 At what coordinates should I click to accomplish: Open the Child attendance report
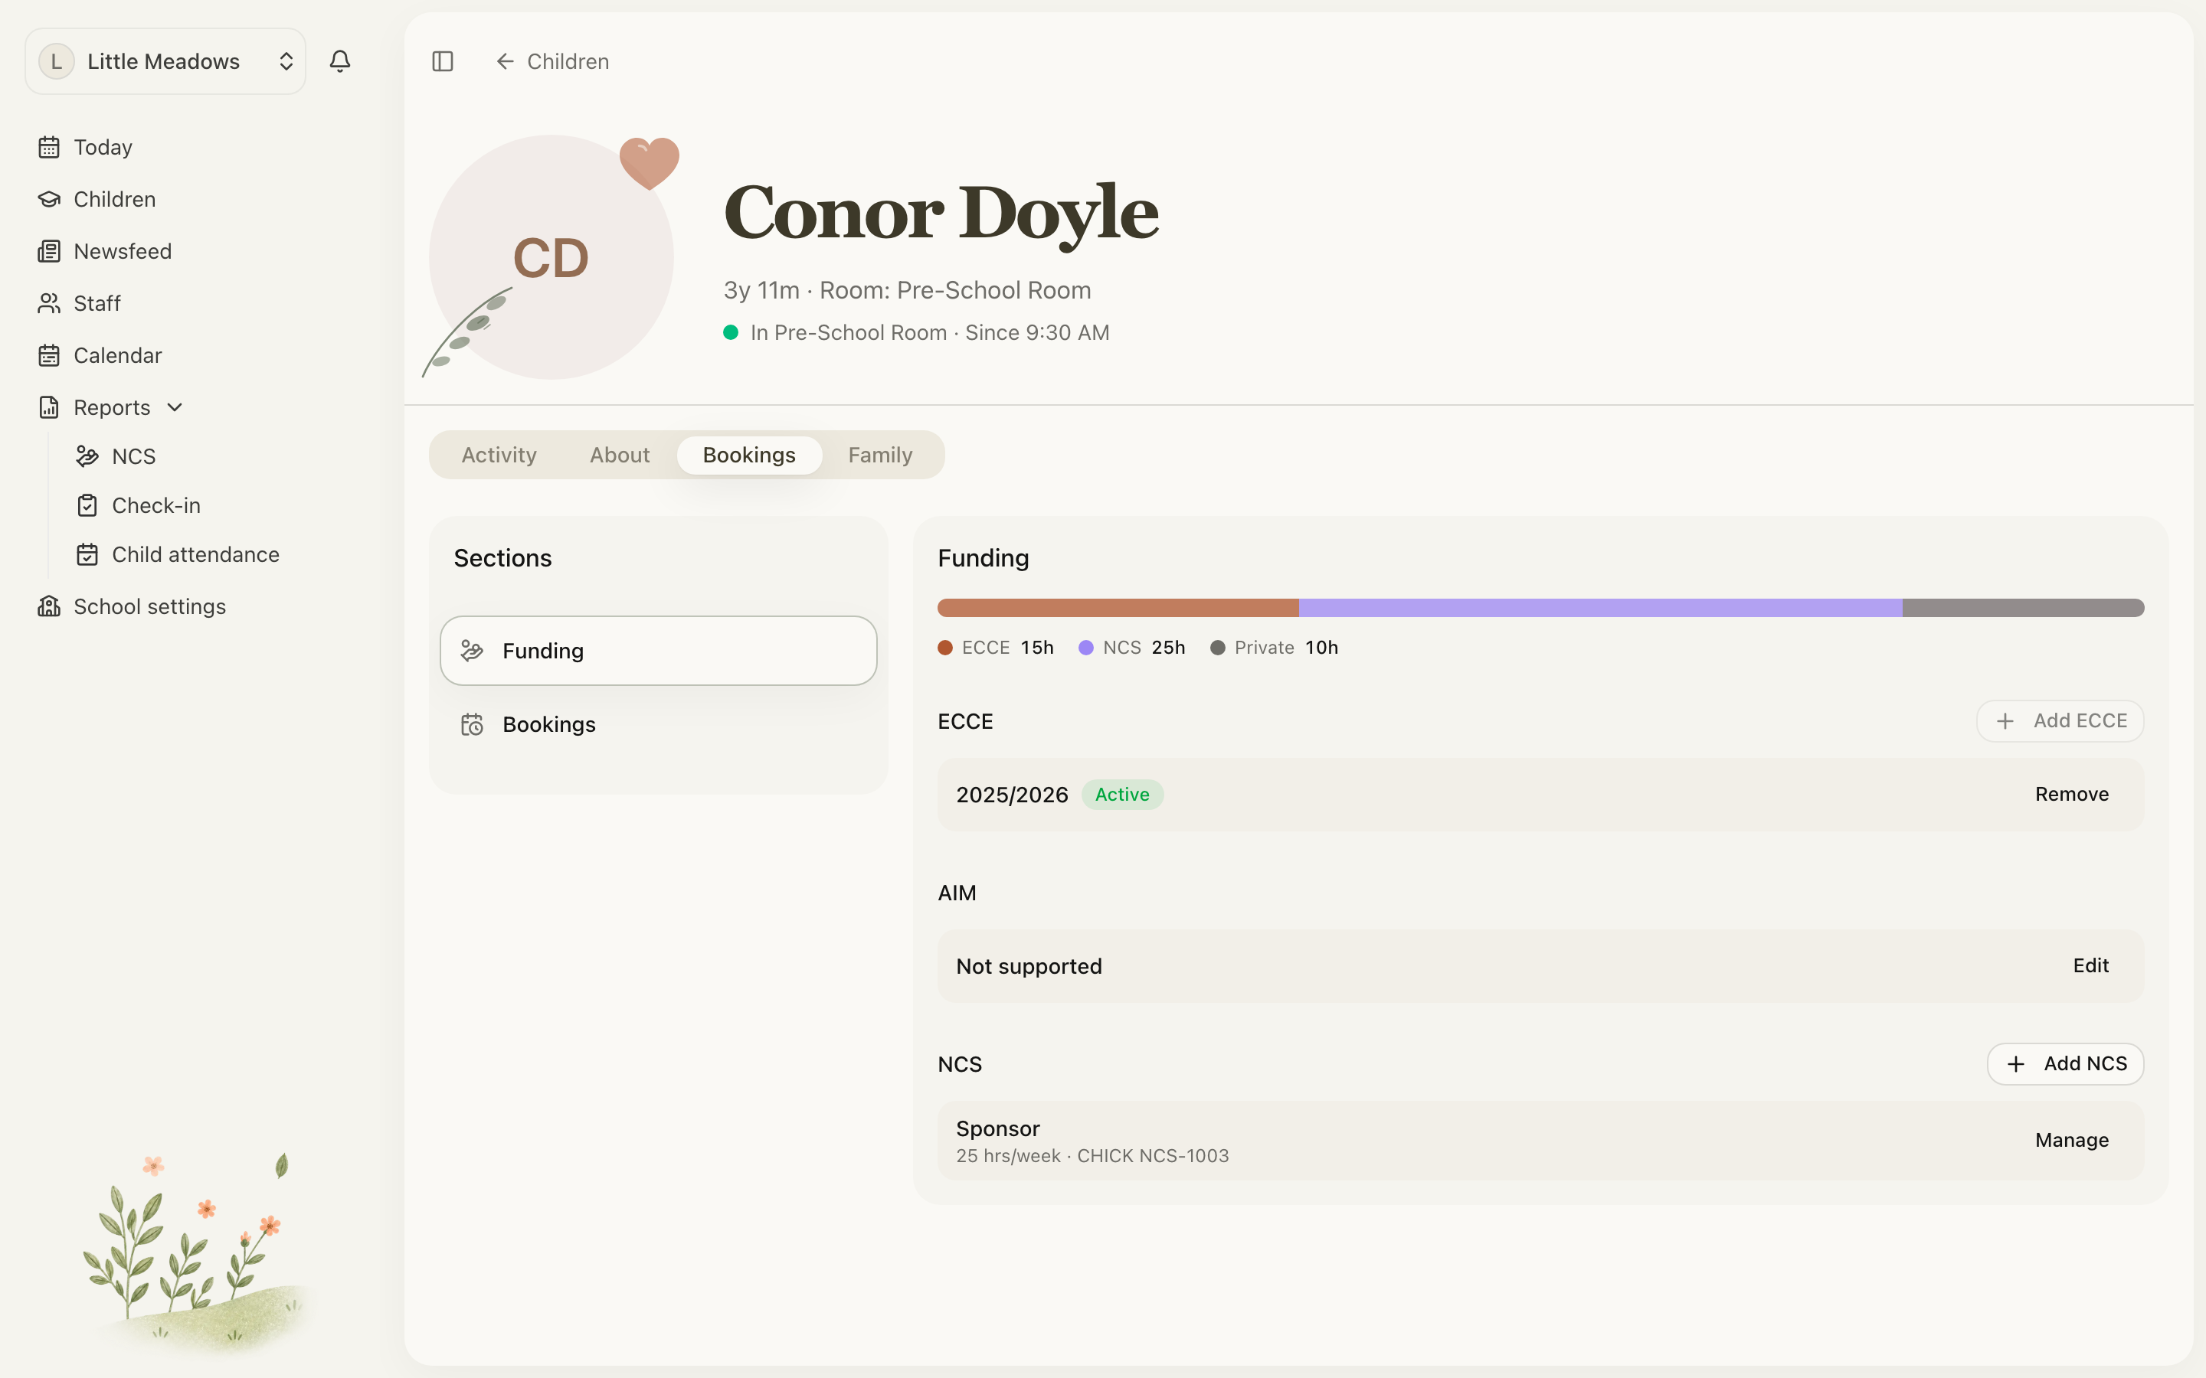196,554
